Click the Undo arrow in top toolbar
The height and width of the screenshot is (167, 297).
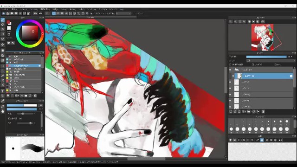coord(35,13)
